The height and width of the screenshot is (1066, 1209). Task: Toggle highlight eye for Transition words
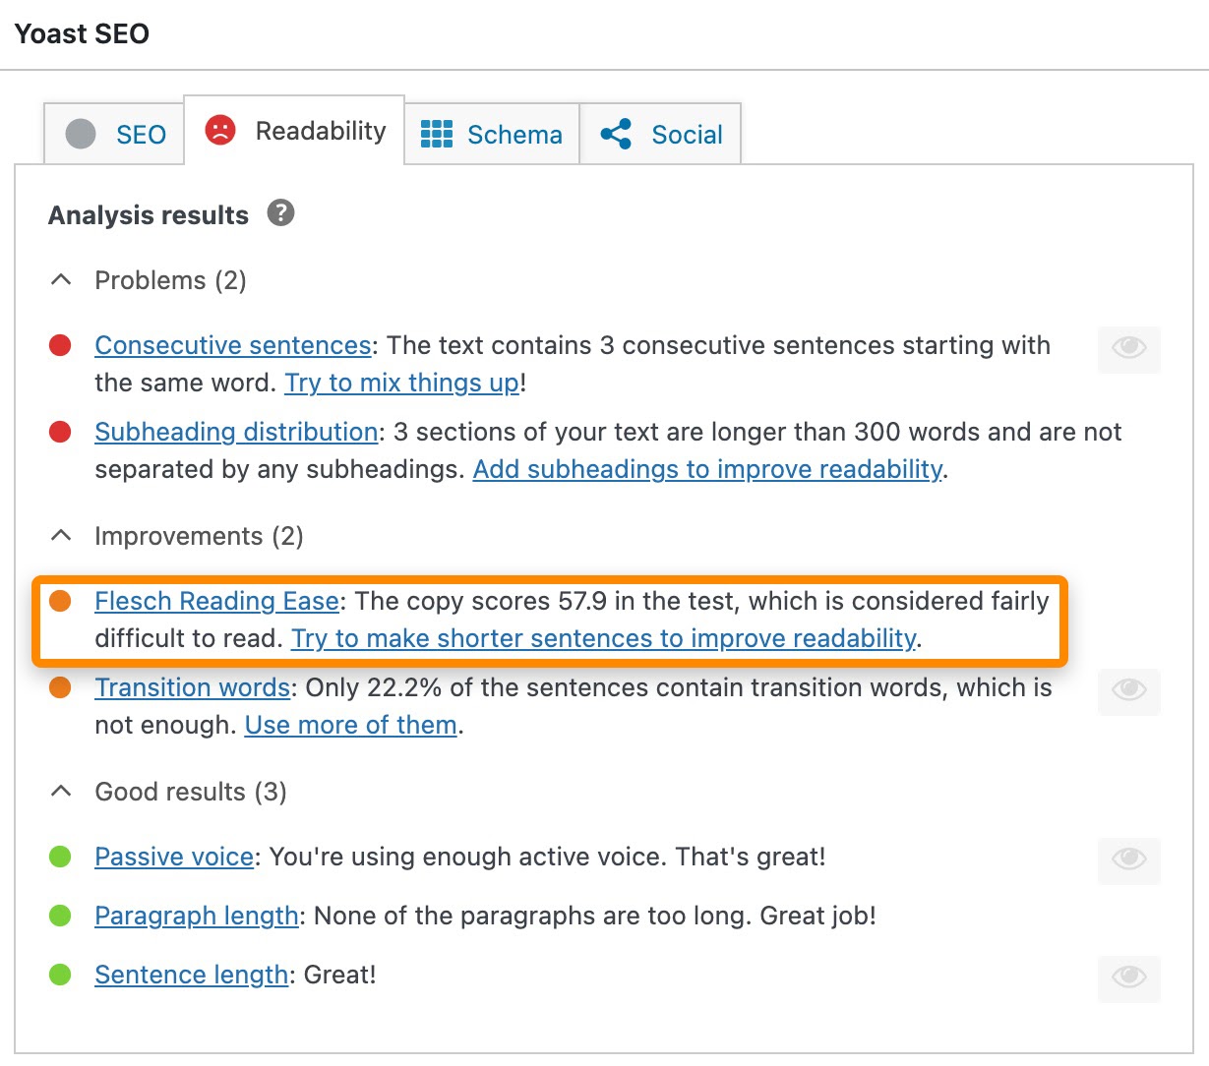[x=1128, y=691]
